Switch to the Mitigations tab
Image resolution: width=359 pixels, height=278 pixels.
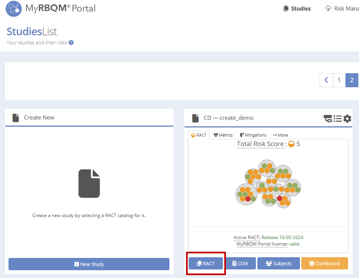click(x=253, y=135)
